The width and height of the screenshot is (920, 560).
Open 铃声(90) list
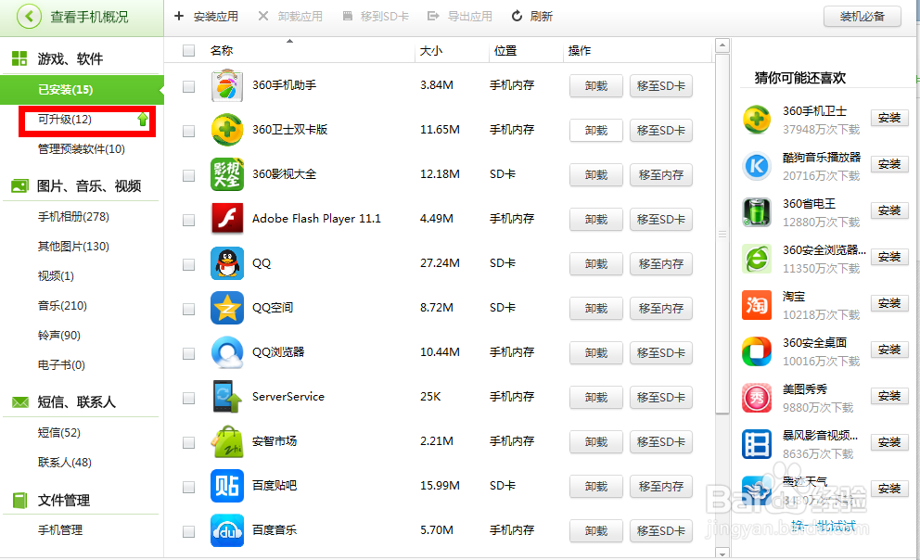click(x=59, y=336)
